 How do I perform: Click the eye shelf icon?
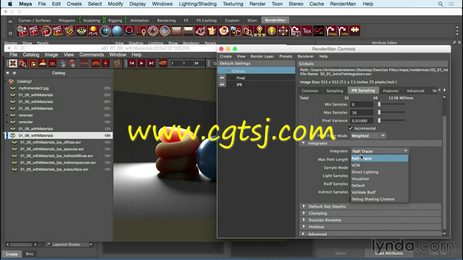(x=81, y=31)
